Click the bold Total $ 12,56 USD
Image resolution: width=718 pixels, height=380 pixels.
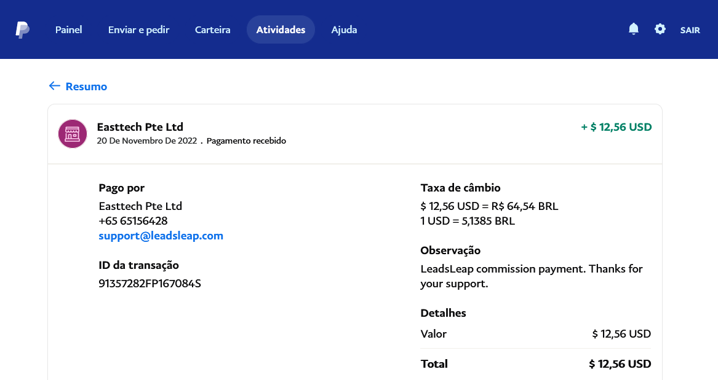(x=620, y=364)
